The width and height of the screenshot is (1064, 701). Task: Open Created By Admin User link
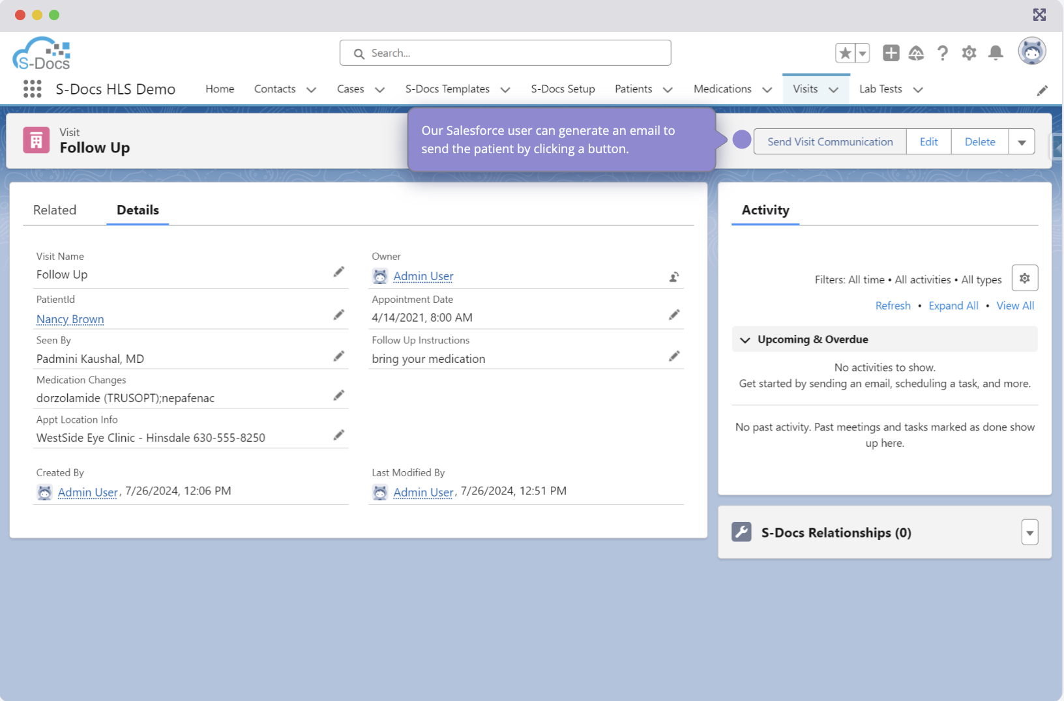coord(87,493)
